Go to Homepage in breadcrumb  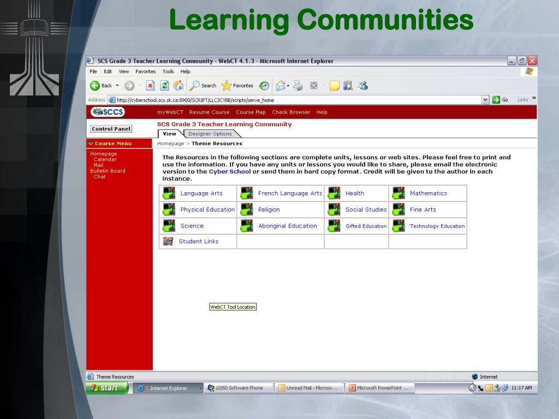coord(170,143)
